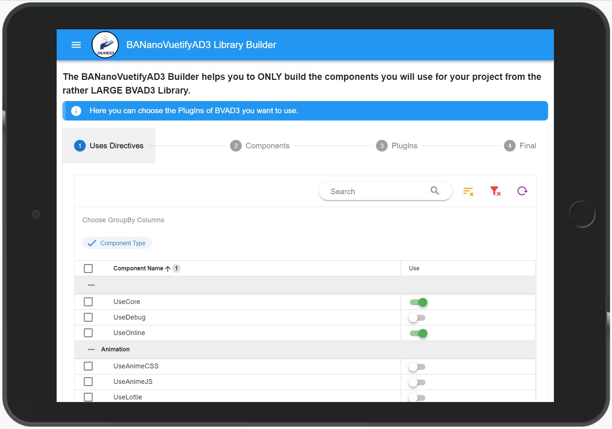Screen dimensions: 612x429
Task: Go to the Final step
Action: [520, 146]
